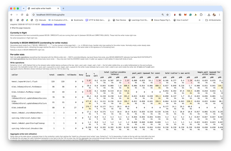
Task: Click the user profile avatar
Action: point(214,15)
